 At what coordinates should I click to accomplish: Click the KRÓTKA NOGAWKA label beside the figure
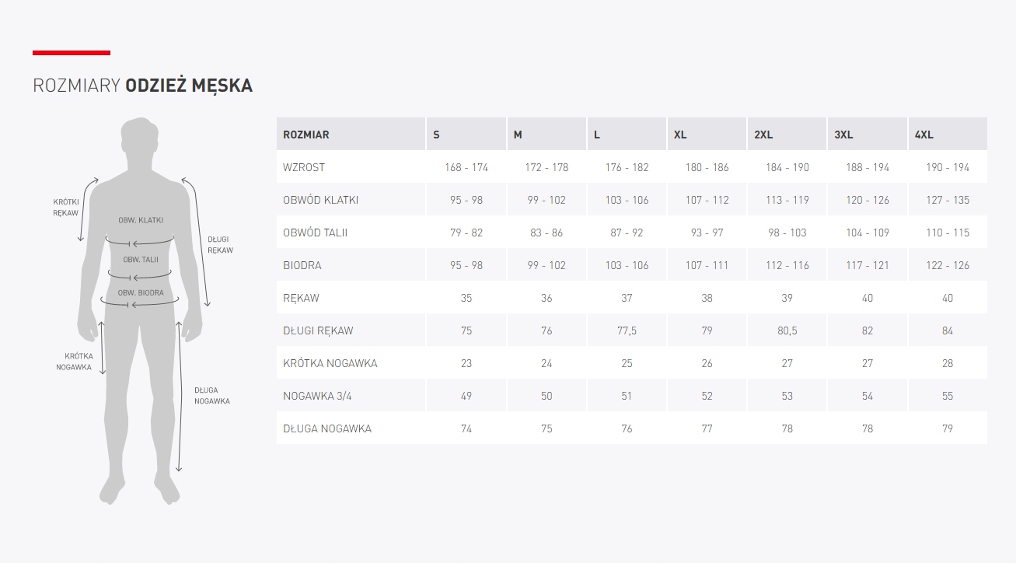click(74, 362)
